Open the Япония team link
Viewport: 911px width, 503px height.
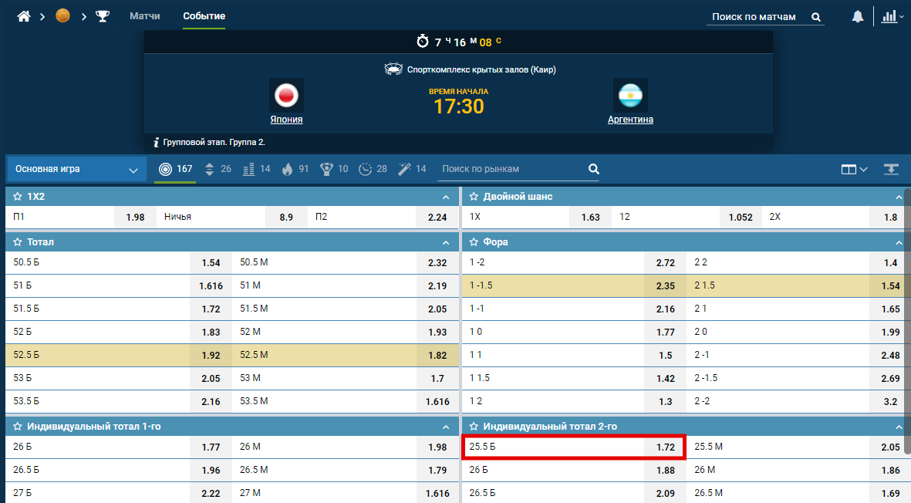click(x=286, y=120)
